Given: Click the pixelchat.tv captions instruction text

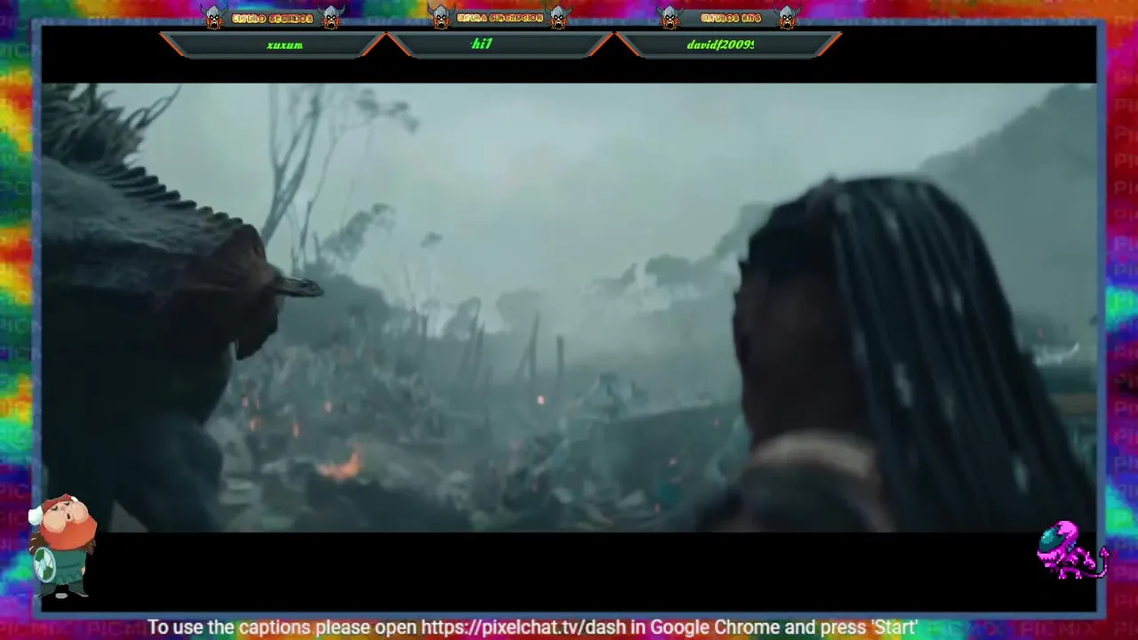Looking at the screenshot, I should 533,628.
